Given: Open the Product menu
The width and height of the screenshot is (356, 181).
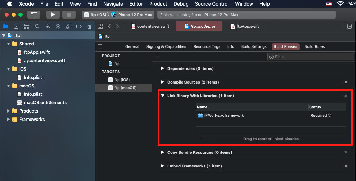Looking at the screenshot, I should tap(158, 4).
